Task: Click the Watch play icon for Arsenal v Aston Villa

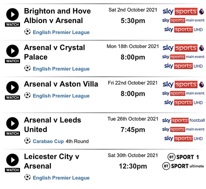Action: [x=12, y=87]
